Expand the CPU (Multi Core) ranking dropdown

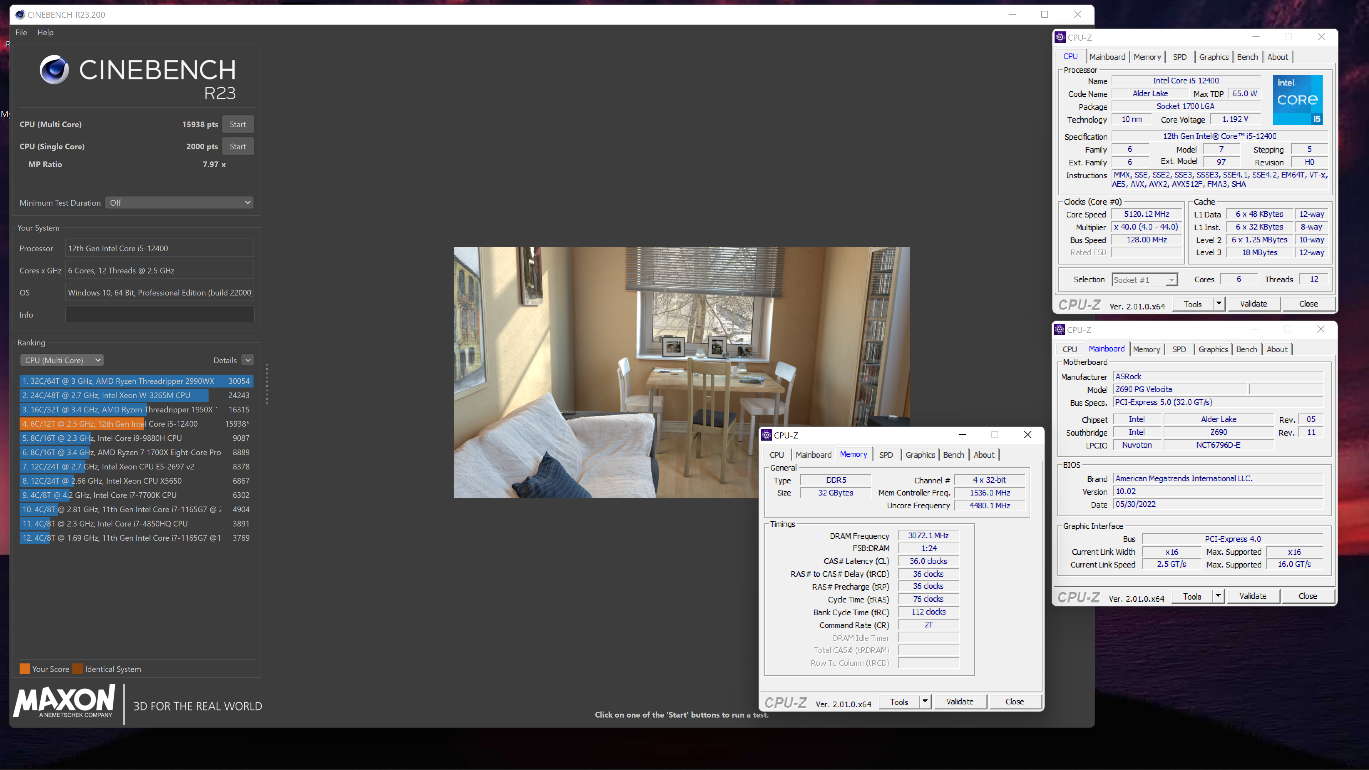[62, 360]
